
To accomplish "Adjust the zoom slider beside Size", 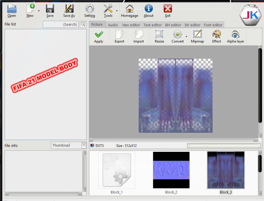I will 224,145.
